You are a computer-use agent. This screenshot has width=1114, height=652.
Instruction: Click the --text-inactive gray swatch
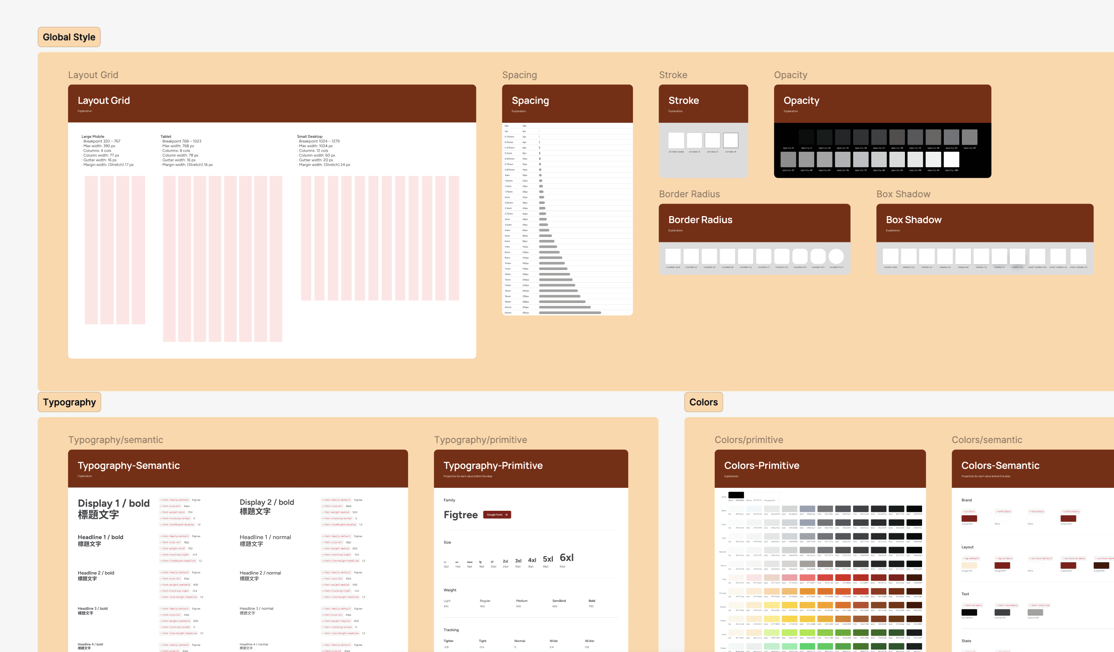point(1035,613)
